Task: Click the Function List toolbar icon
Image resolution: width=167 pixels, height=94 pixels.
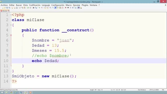Action: tap(62, 8)
